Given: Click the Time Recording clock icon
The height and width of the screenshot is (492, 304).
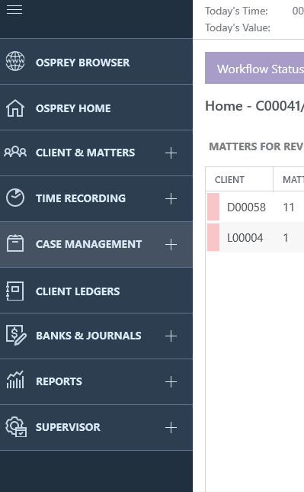Looking at the screenshot, I should point(15,198).
